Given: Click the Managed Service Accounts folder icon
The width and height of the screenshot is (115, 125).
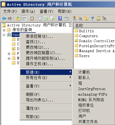Looking at the screenshot, I should point(76,51).
